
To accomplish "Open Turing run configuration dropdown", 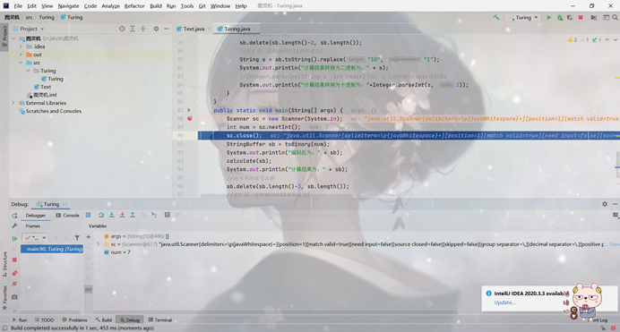I will click(523, 17).
